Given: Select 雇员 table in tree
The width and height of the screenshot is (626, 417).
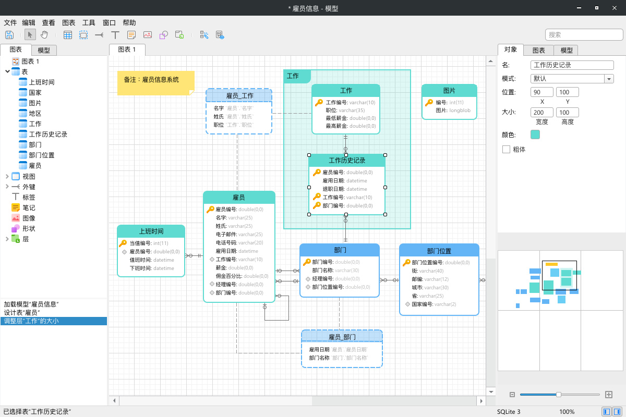Looking at the screenshot, I should (x=35, y=165).
